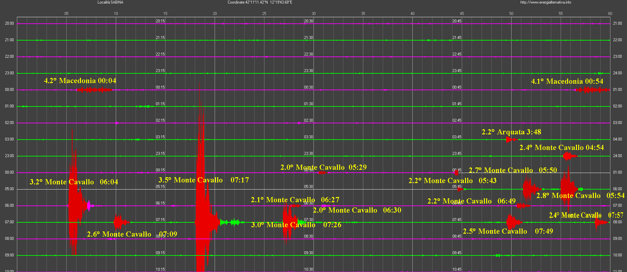Click the 09:30 half-hour label
The height and width of the screenshot is (272, 627).
[x=309, y=253]
